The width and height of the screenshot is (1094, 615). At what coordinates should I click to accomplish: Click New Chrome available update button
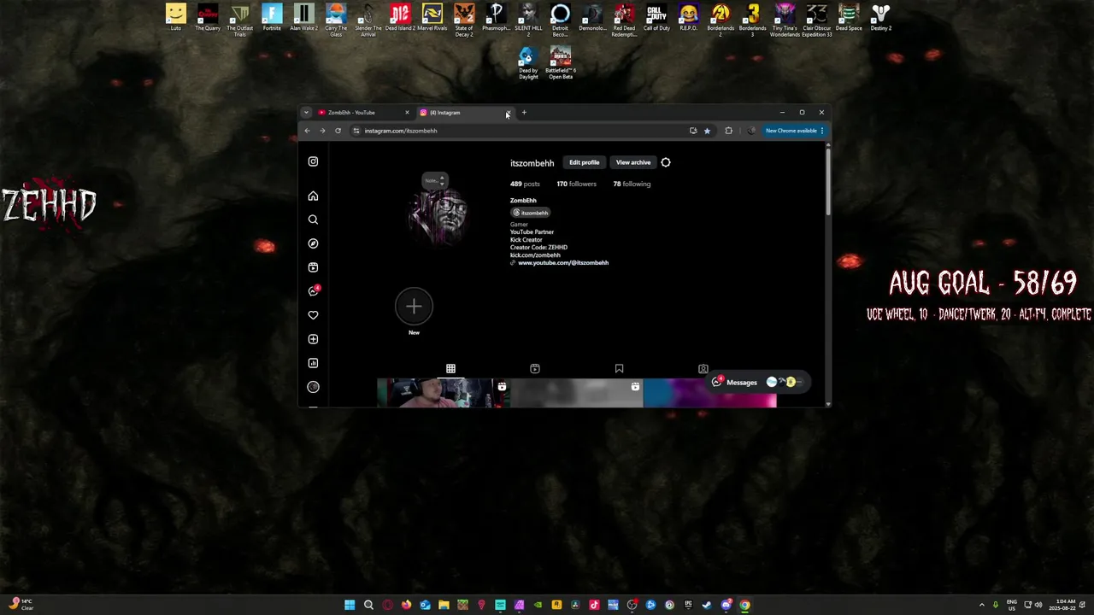pyautogui.click(x=794, y=131)
